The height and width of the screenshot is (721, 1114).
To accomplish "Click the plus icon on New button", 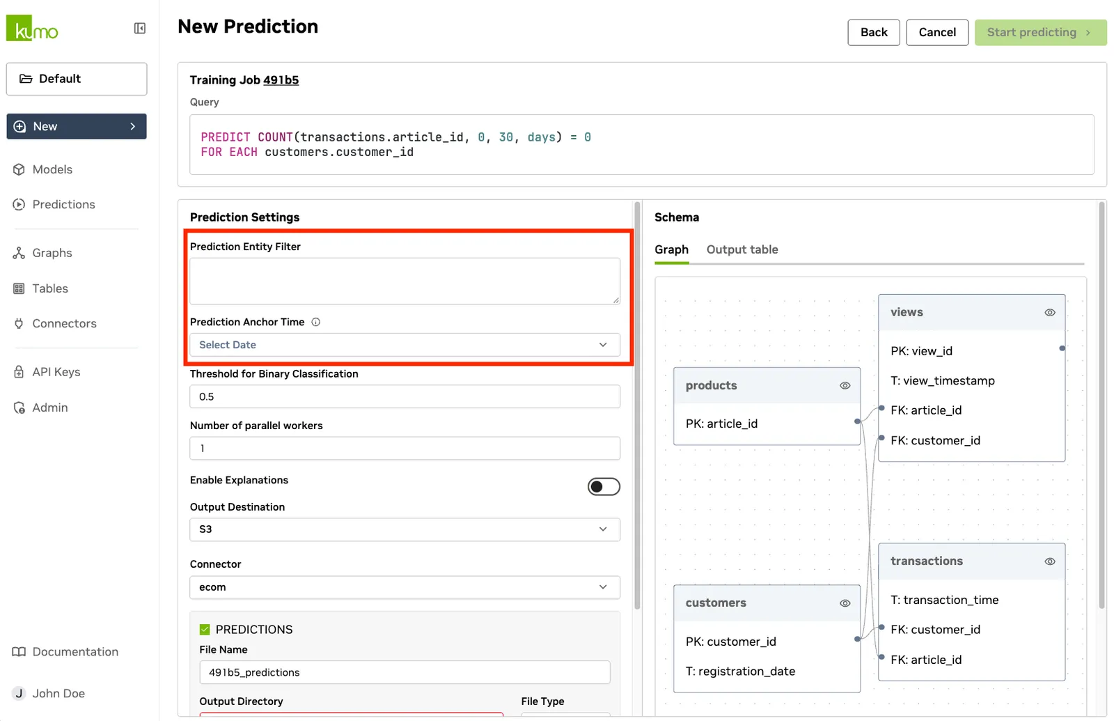I will 20,126.
